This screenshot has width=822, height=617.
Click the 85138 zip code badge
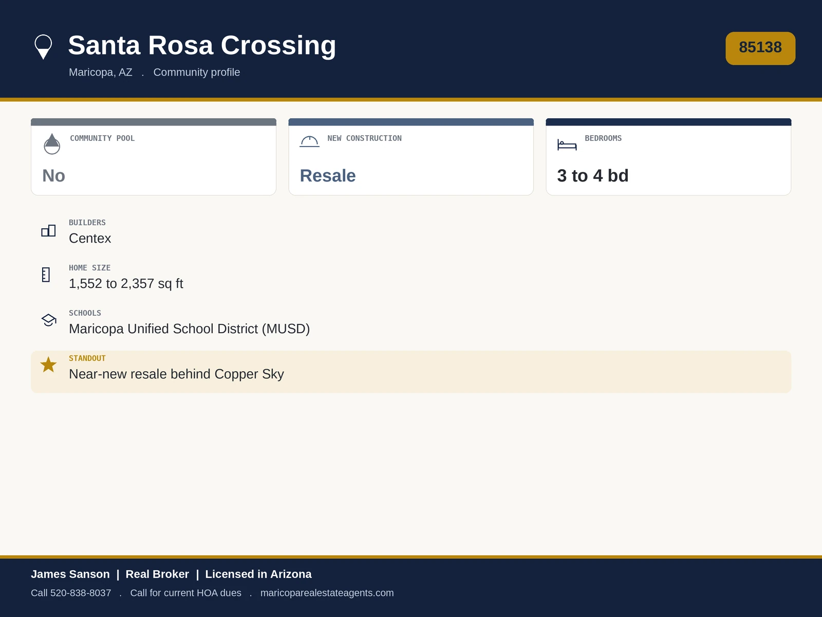pyautogui.click(x=760, y=48)
